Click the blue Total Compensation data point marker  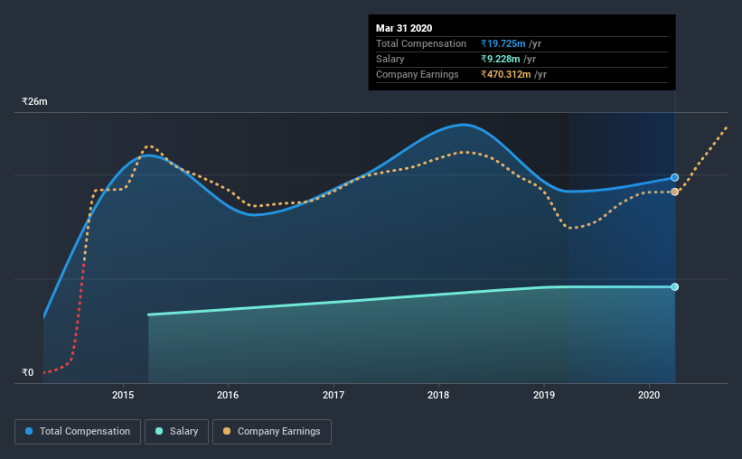click(675, 177)
